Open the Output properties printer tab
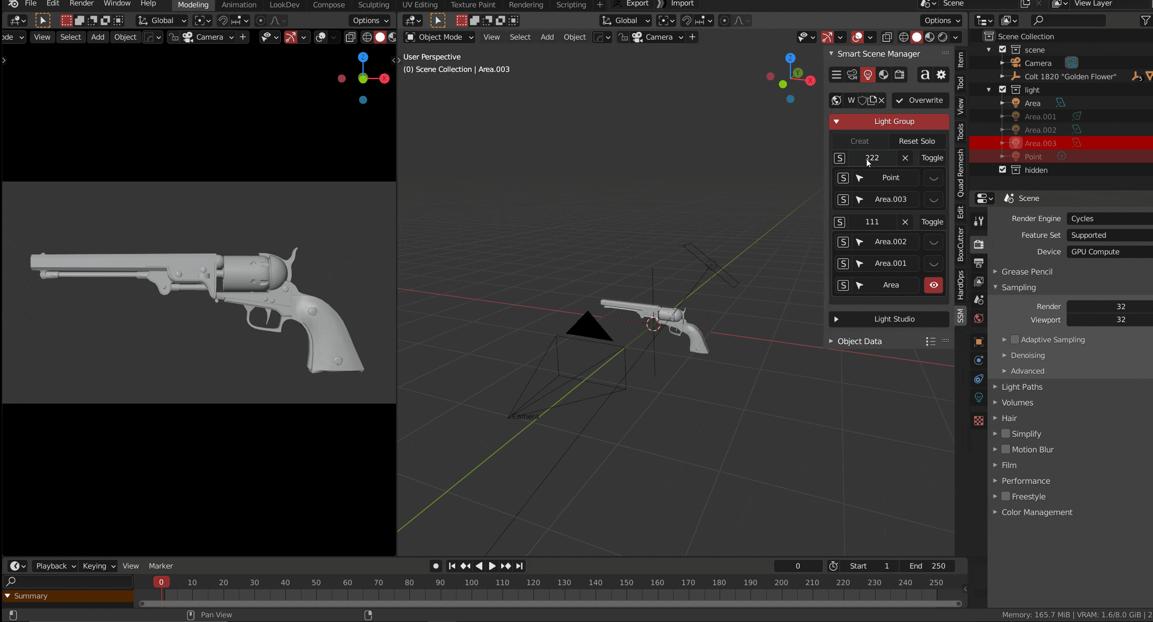 pyautogui.click(x=979, y=263)
